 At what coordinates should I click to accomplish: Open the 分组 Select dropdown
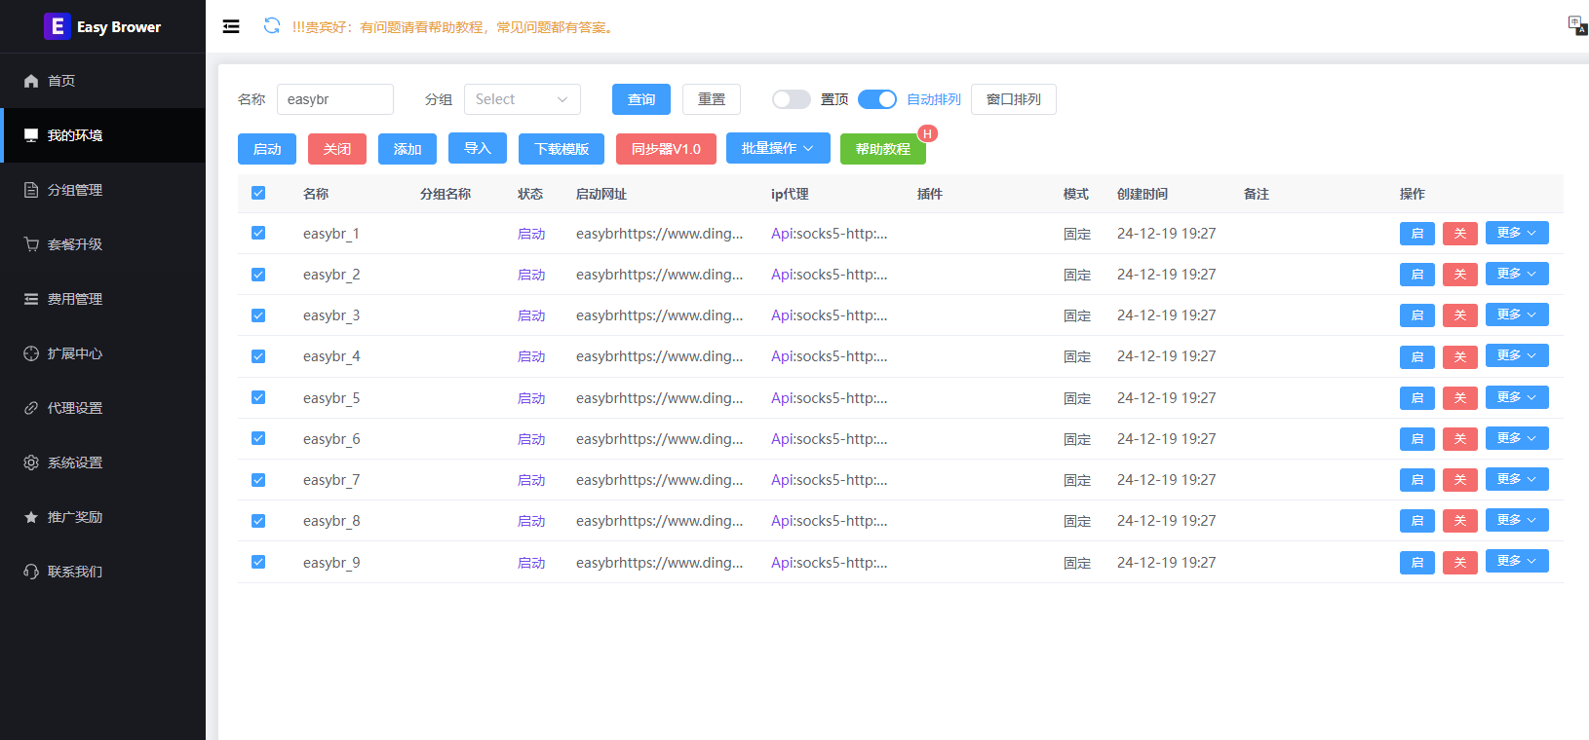point(523,99)
